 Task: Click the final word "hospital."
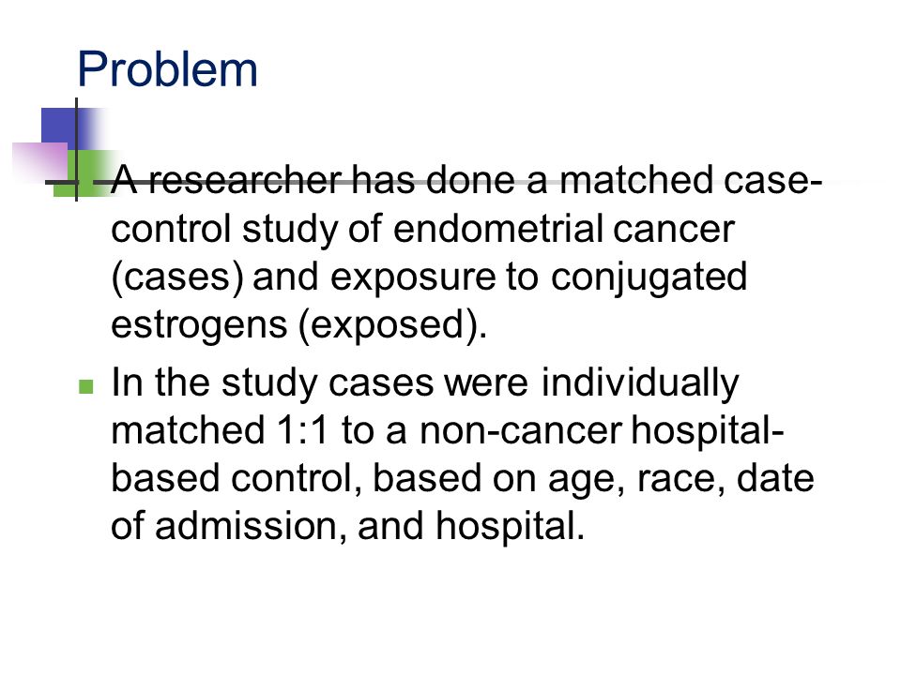pyautogui.click(x=510, y=527)
